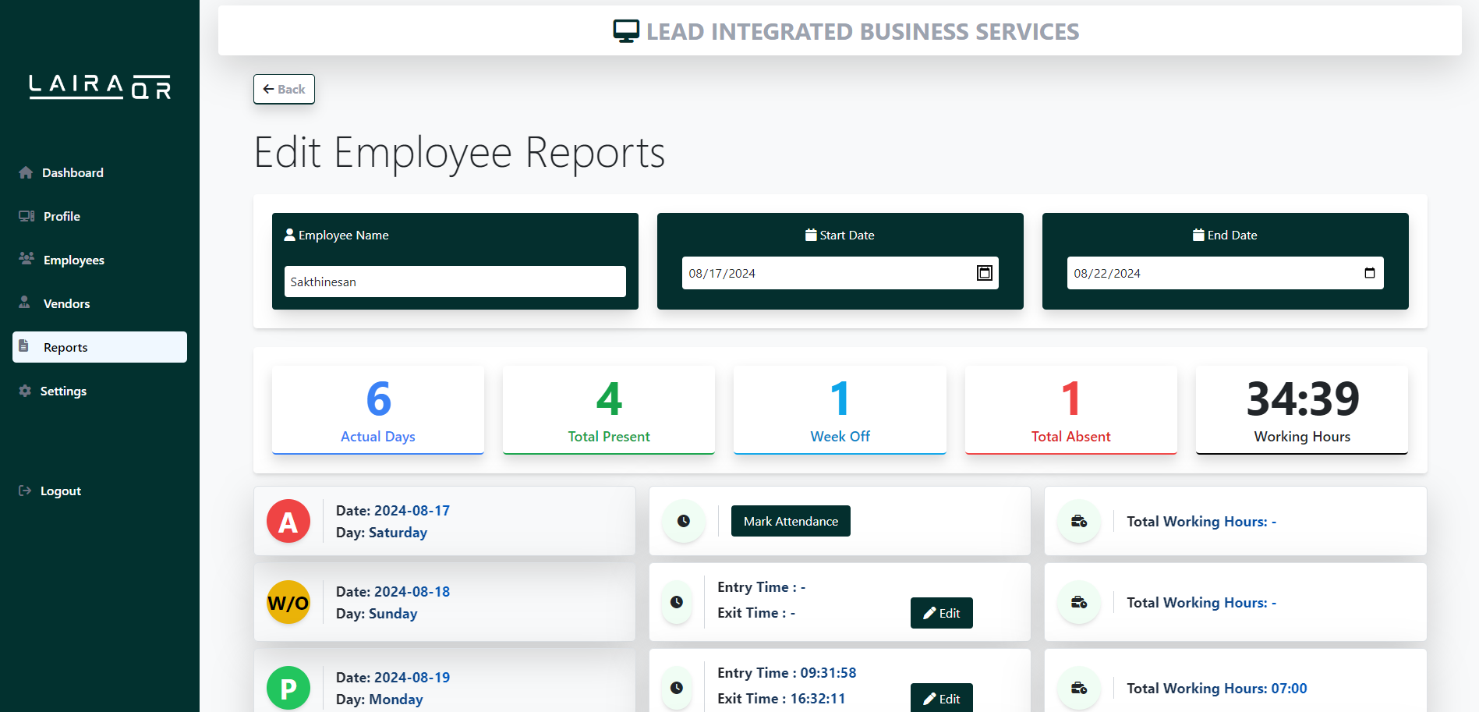Image resolution: width=1479 pixels, height=712 pixels.
Task: Click the clock icon beside Mark Attendance
Action: (684, 521)
